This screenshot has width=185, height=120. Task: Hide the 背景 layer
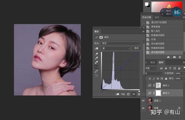click(143, 108)
